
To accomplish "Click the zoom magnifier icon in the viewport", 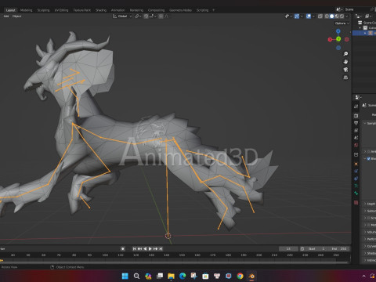I will tap(345, 54).
